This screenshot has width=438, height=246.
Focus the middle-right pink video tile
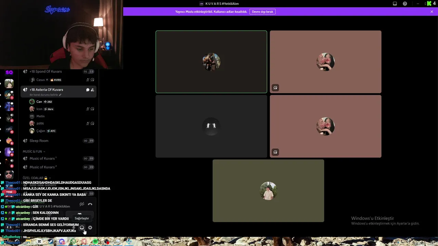click(325, 126)
